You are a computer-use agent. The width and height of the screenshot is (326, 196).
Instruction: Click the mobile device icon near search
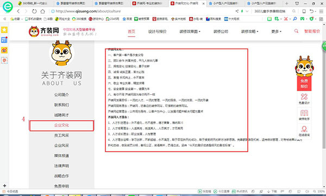tap(304, 11)
